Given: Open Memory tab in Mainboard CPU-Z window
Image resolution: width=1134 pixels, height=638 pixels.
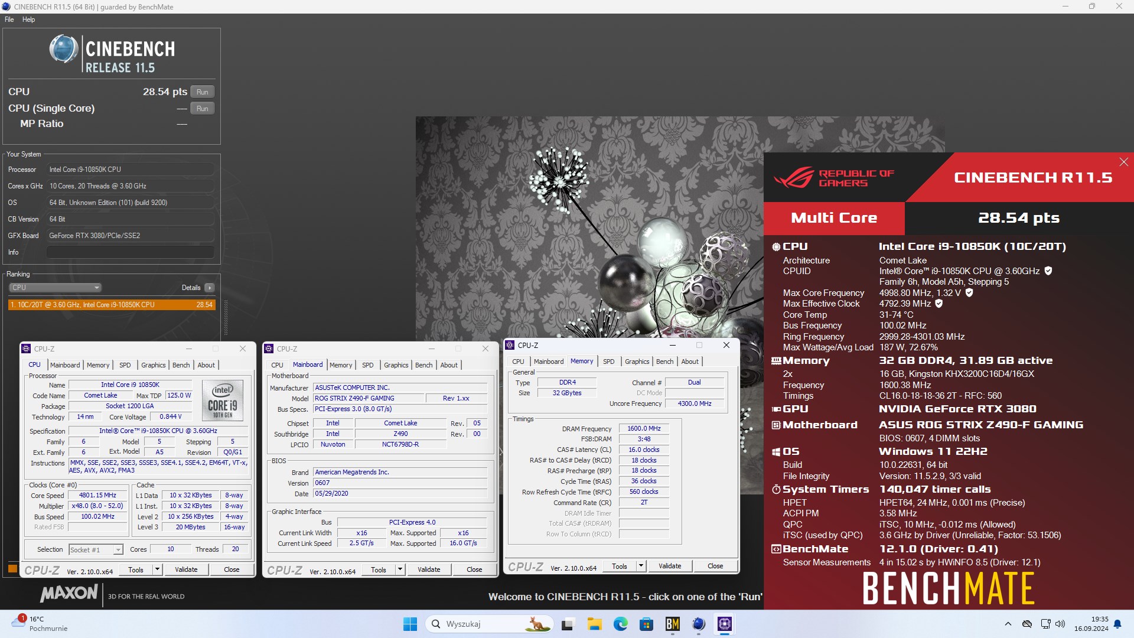Looking at the screenshot, I should 341,365.
